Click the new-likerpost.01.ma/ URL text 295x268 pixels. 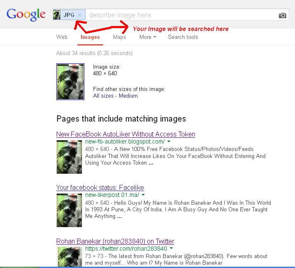(112, 195)
